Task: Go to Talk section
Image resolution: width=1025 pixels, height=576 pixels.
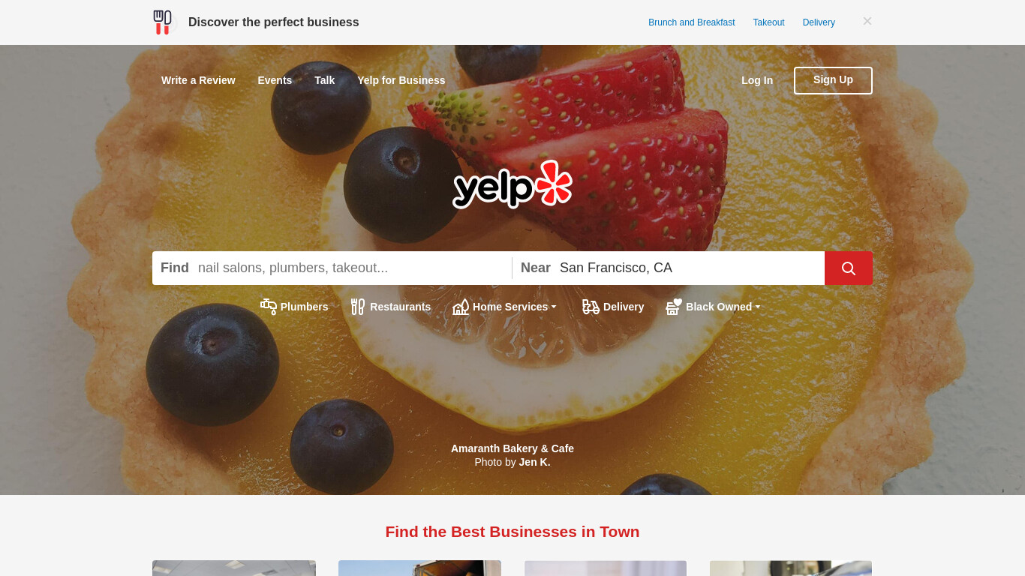Action: point(324,80)
